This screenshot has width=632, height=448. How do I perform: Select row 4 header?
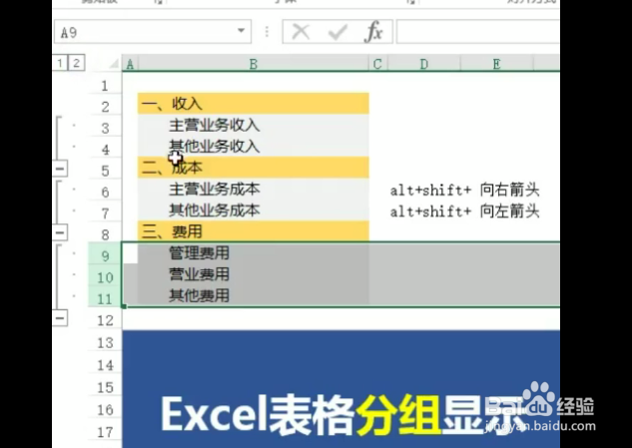point(105,149)
